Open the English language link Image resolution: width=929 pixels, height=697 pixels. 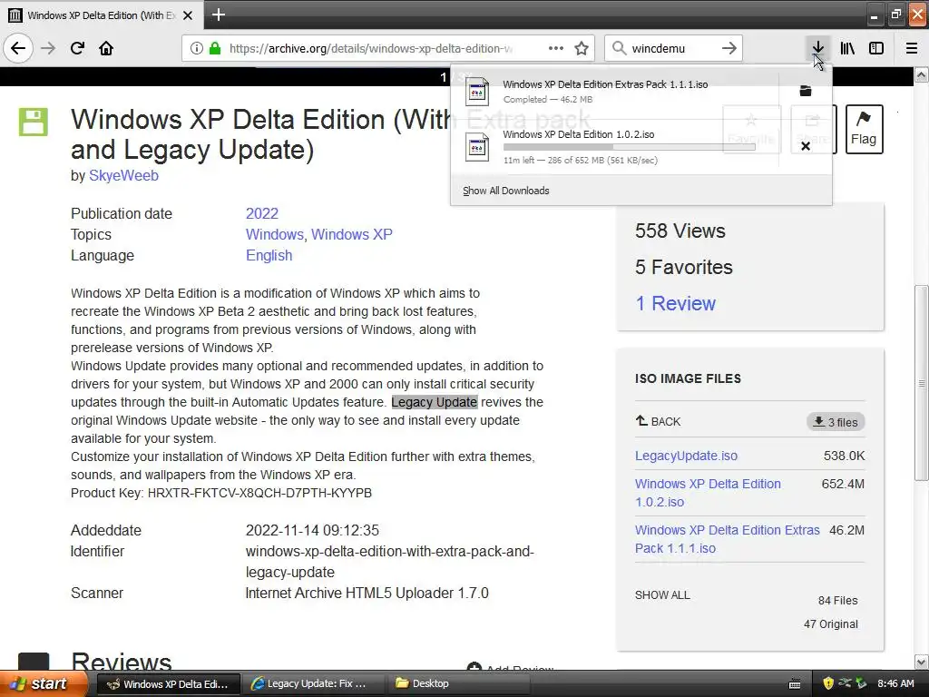point(269,255)
